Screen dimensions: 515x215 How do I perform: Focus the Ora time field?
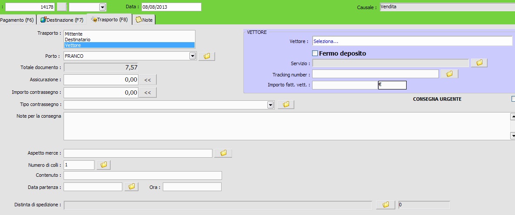(192, 187)
